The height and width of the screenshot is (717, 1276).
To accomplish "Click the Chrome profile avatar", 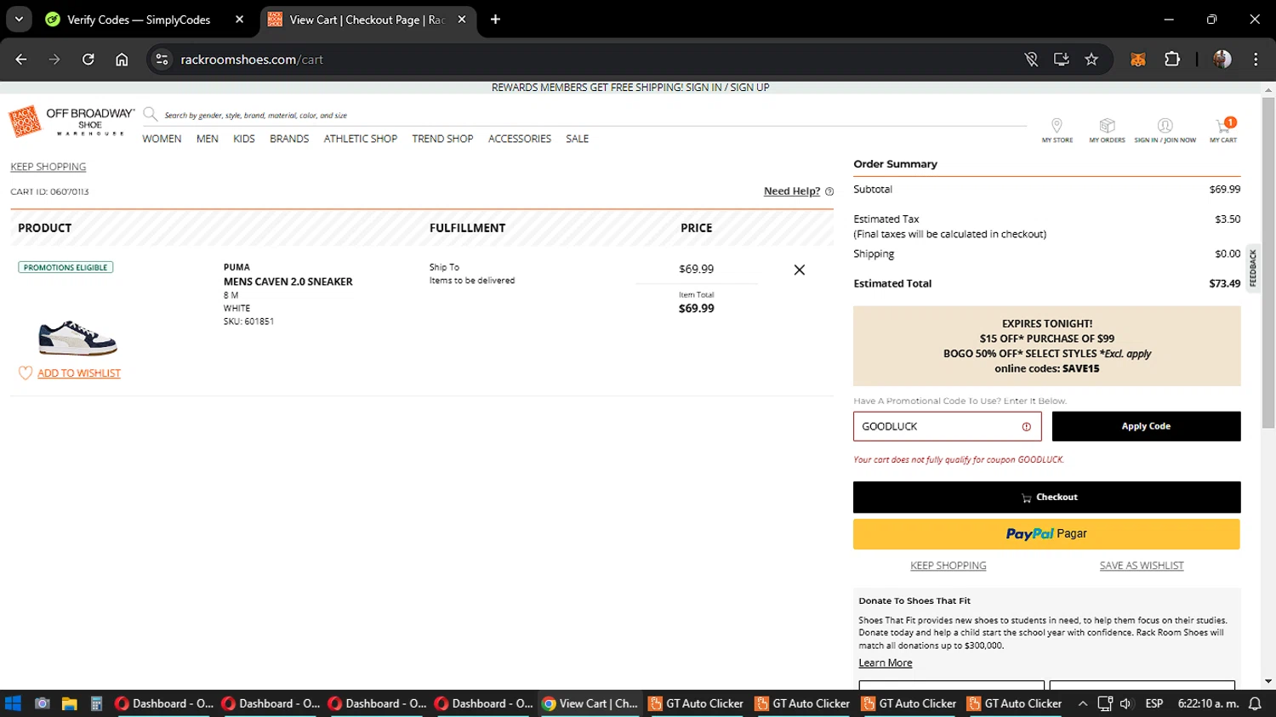I will pos(1222,60).
